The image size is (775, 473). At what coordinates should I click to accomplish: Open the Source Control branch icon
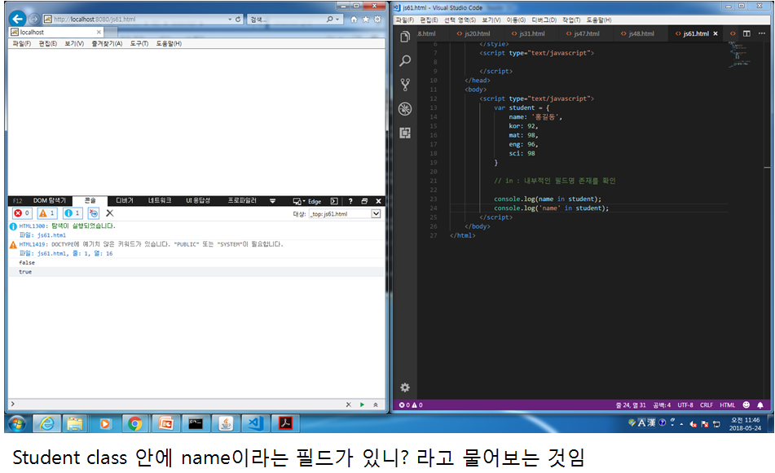(x=405, y=85)
